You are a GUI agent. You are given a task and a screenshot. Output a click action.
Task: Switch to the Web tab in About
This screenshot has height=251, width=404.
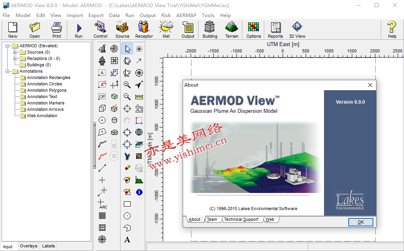tap(270, 219)
